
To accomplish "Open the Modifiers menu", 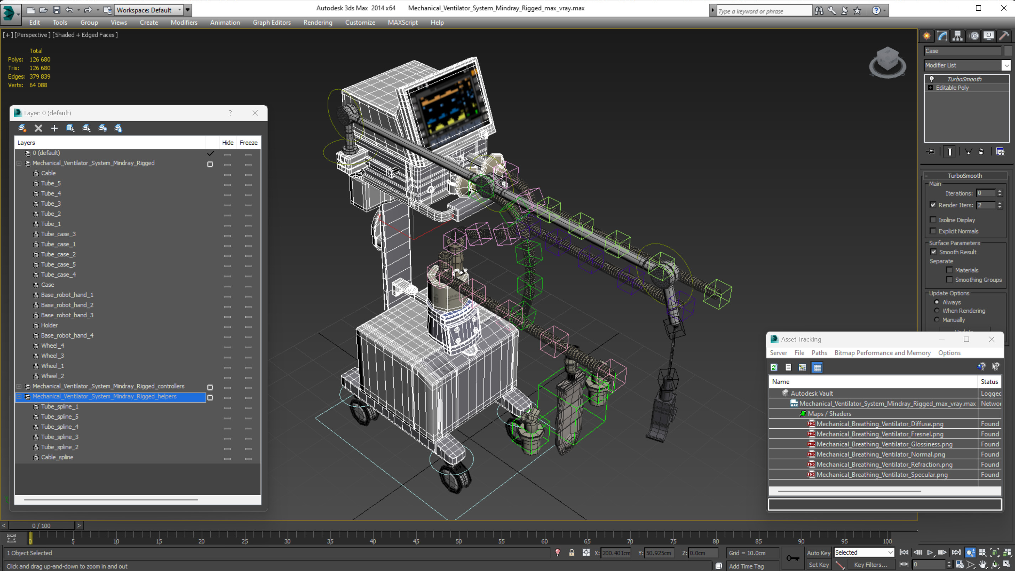I will (x=184, y=22).
